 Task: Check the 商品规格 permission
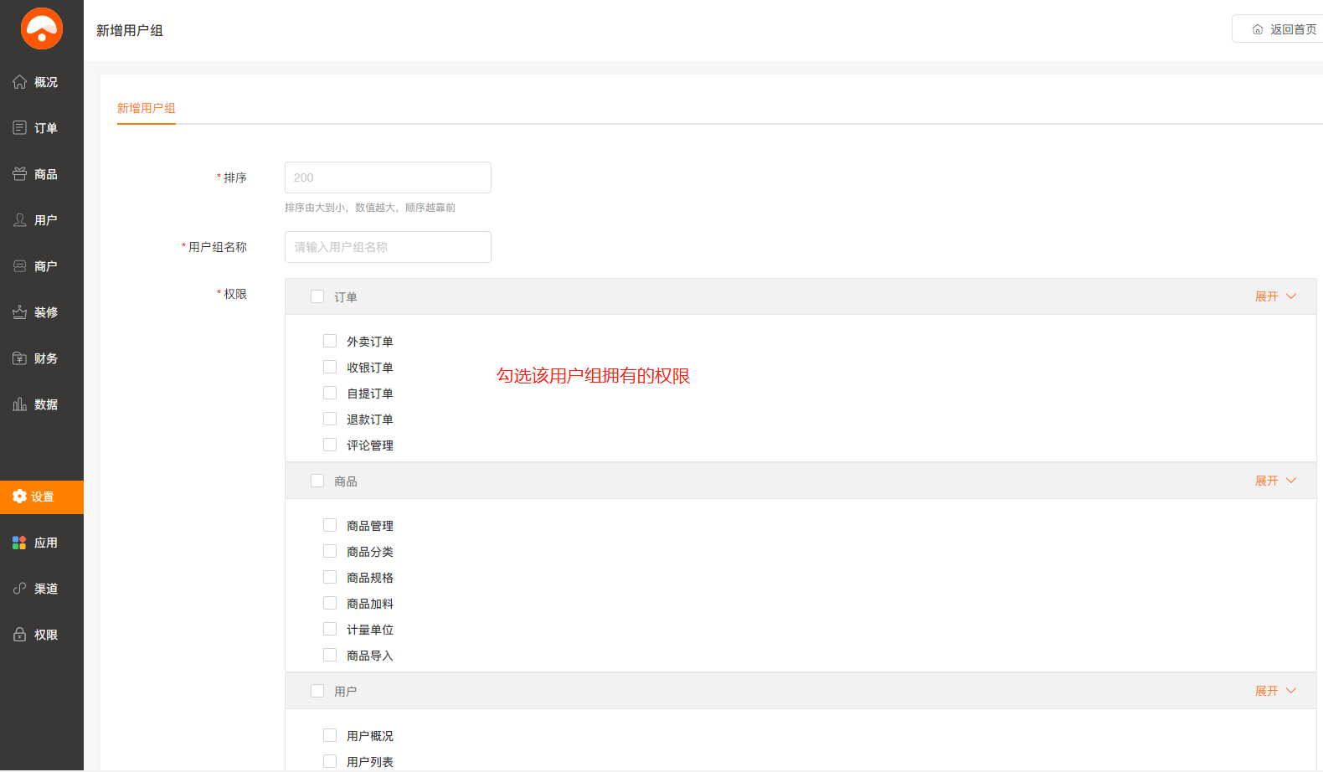coord(330,577)
